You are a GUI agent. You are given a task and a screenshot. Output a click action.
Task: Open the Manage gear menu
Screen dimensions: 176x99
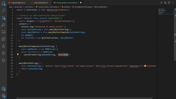(4, 96)
